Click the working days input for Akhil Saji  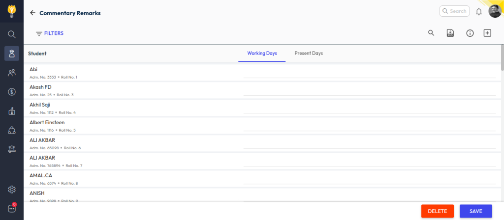(370, 109)
